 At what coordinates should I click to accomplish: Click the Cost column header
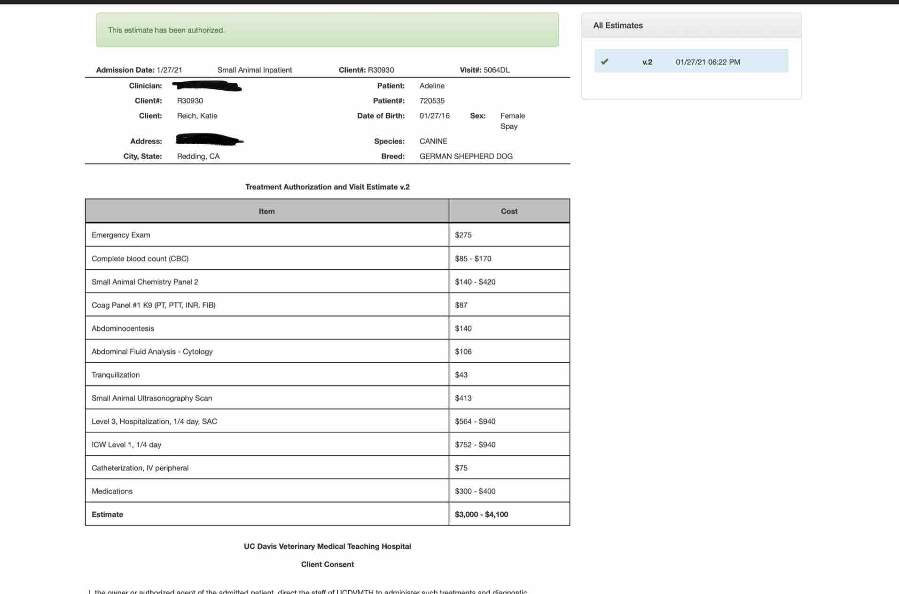click(x=509, y=211)
